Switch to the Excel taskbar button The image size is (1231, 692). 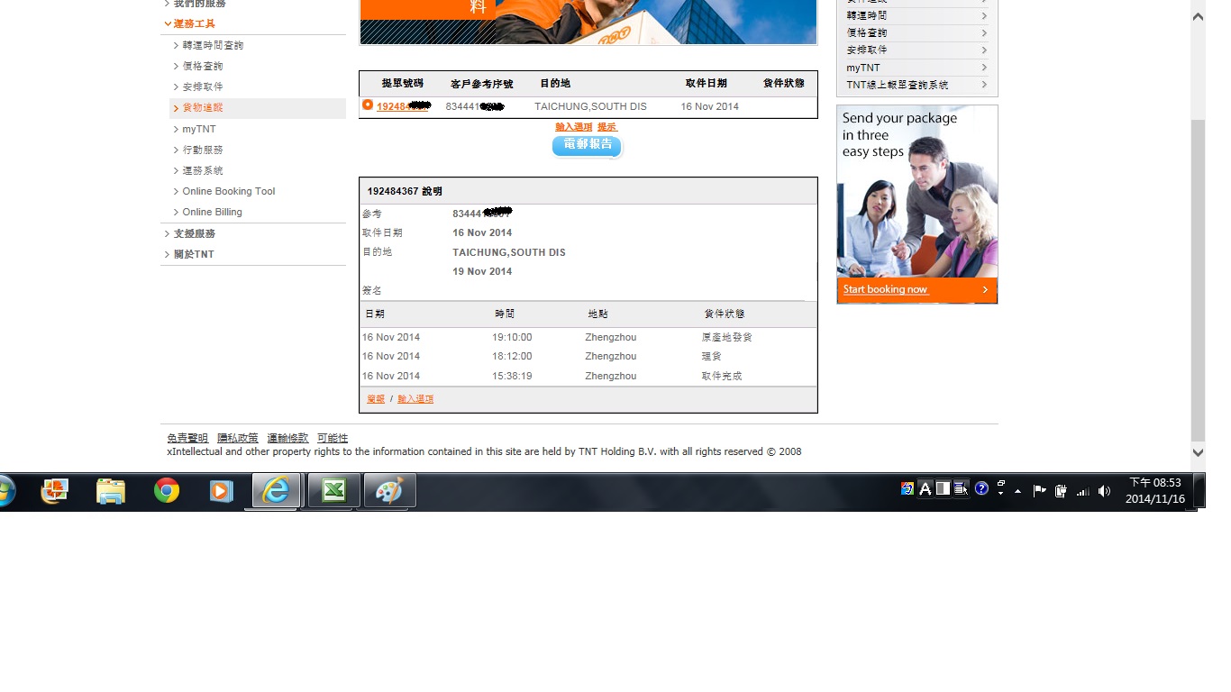coord(334,491)
